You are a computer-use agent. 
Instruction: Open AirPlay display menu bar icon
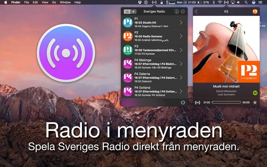(233, 2)
